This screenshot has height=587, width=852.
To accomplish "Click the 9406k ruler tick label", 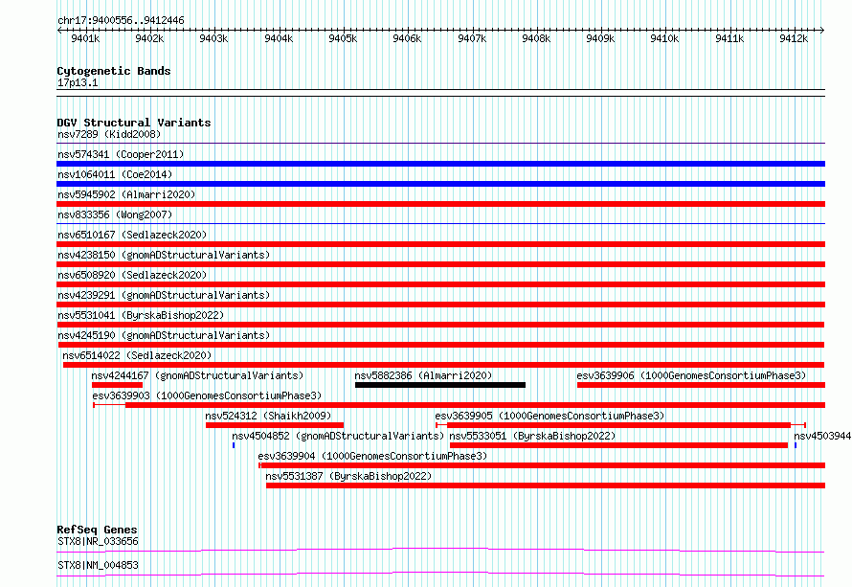I will (x=407, y=38).
